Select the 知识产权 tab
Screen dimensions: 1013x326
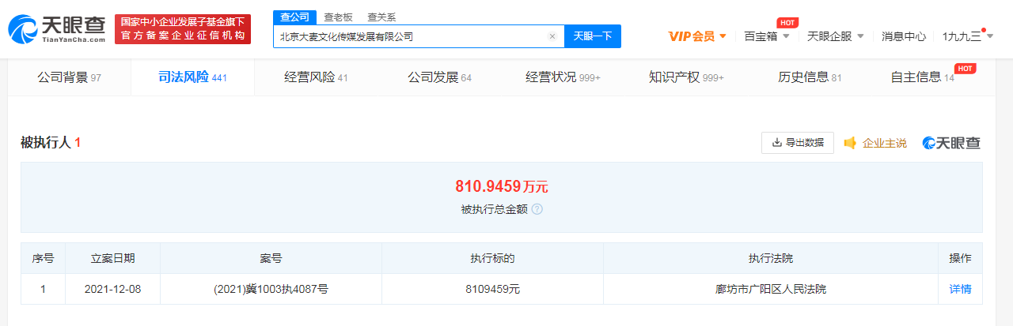[686, 77]
